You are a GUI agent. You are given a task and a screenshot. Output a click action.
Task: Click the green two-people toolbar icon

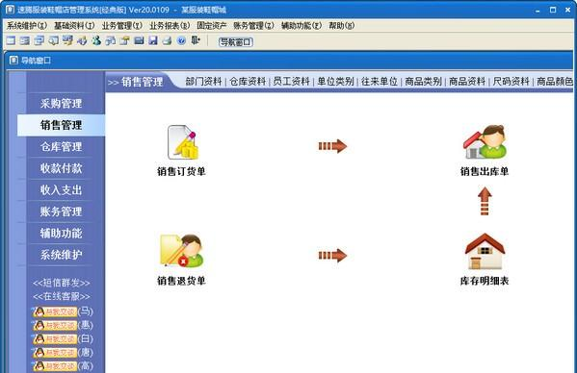click(96, 40)
